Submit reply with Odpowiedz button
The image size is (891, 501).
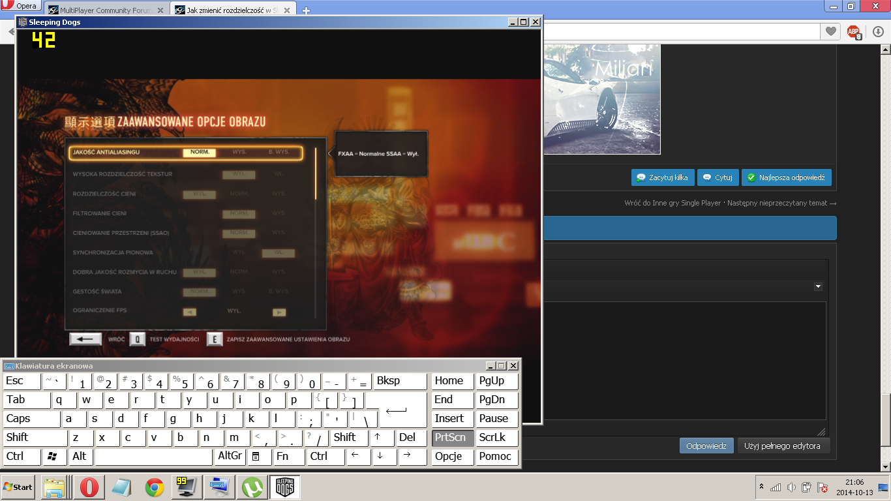click(706, 446)
